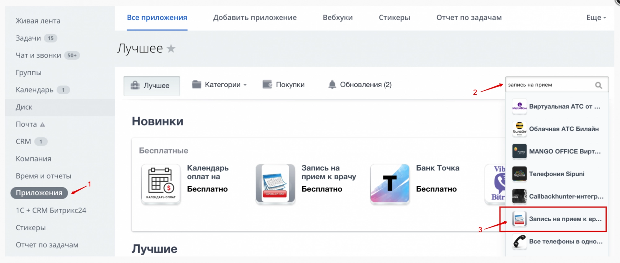The image size is (620, 263).
Task: Focus the app search field
Action: pyautogui.click(x=549, y=85)
